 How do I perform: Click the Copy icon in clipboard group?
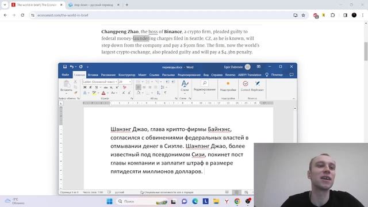click(75, 87)
